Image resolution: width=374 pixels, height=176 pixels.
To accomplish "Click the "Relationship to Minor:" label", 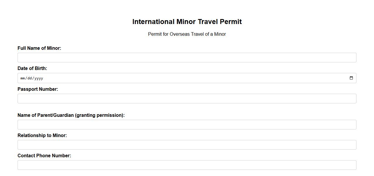I will tap(42, 135).
